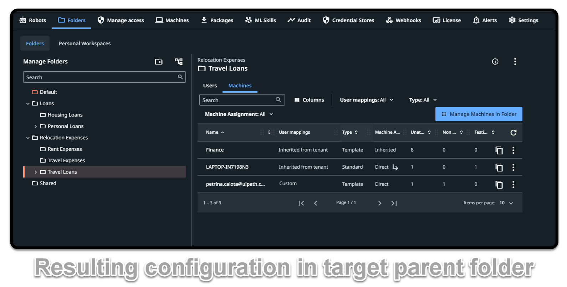Open the Robots menu item
The width and height of the screenshot is (567, 287).
pyautogui.click(x=32, y=20)
